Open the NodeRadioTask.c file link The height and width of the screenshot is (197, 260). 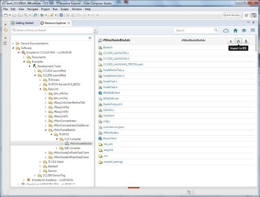point(114,70)
